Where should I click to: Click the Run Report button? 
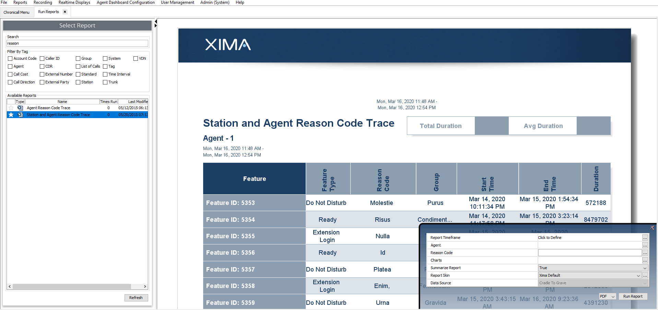point(633,296)
